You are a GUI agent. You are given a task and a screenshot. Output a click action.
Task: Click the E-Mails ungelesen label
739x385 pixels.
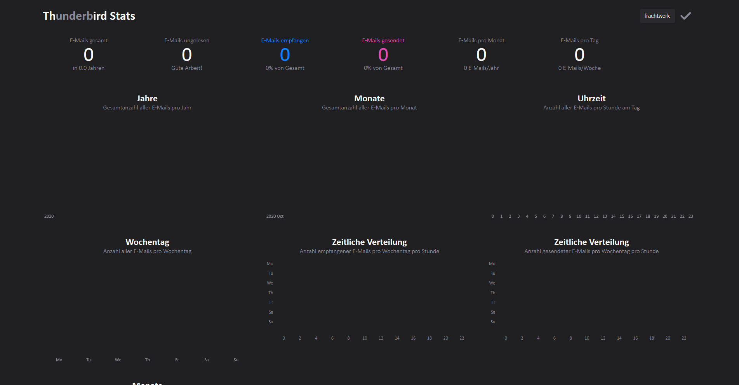[x=187, y=40]
